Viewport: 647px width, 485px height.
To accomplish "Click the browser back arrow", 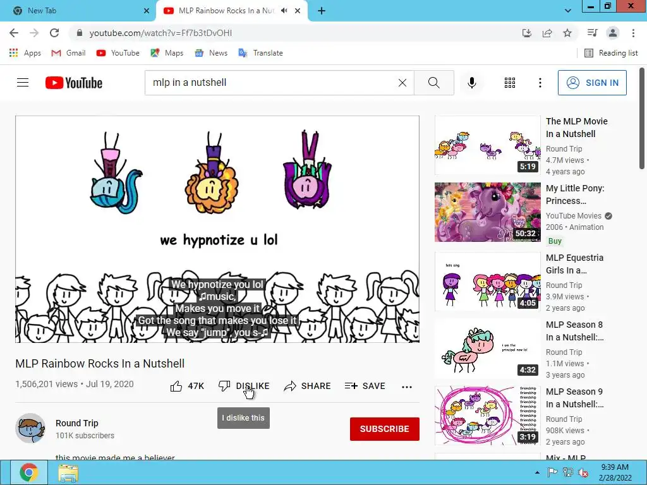I will click(x=14, y=33).
